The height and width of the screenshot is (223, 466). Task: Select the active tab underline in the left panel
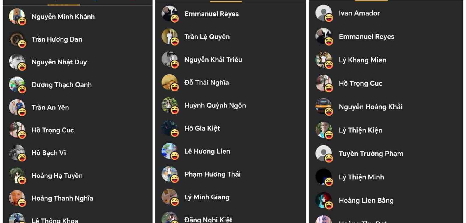63,5
